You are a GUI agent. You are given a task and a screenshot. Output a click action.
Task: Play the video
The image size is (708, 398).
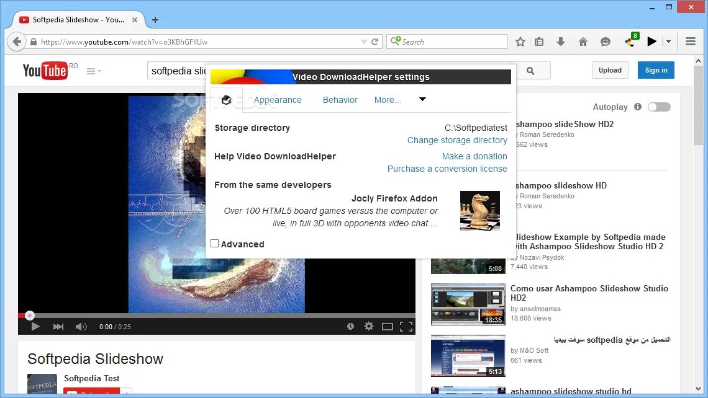pyautogui.click(x=35, y=327)
